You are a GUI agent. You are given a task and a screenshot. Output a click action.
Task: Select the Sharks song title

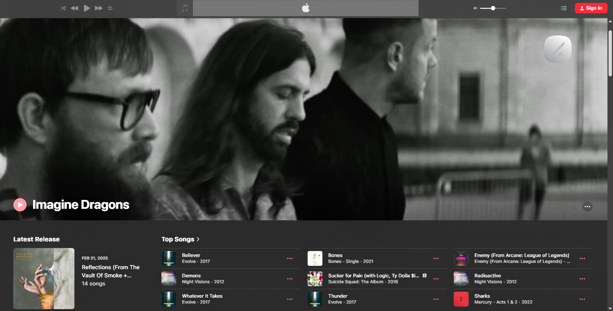coord(482,296)
